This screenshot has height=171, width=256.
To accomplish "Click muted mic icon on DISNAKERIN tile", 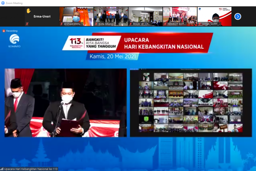I will (61, 24).
